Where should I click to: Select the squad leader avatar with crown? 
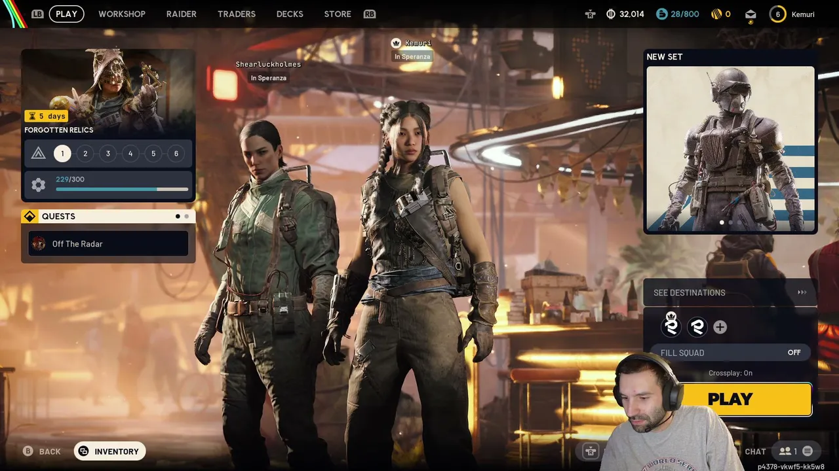pos(671,326)
